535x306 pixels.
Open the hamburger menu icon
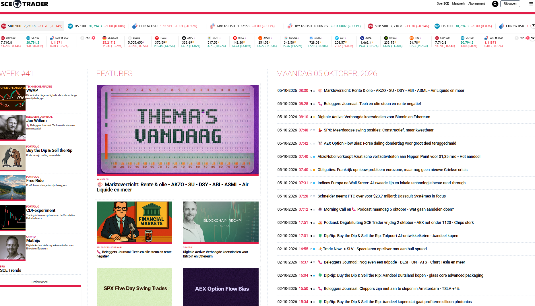(531, 4)
